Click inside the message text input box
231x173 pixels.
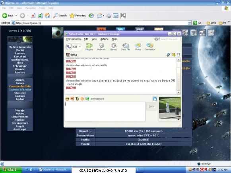point(105,111)
